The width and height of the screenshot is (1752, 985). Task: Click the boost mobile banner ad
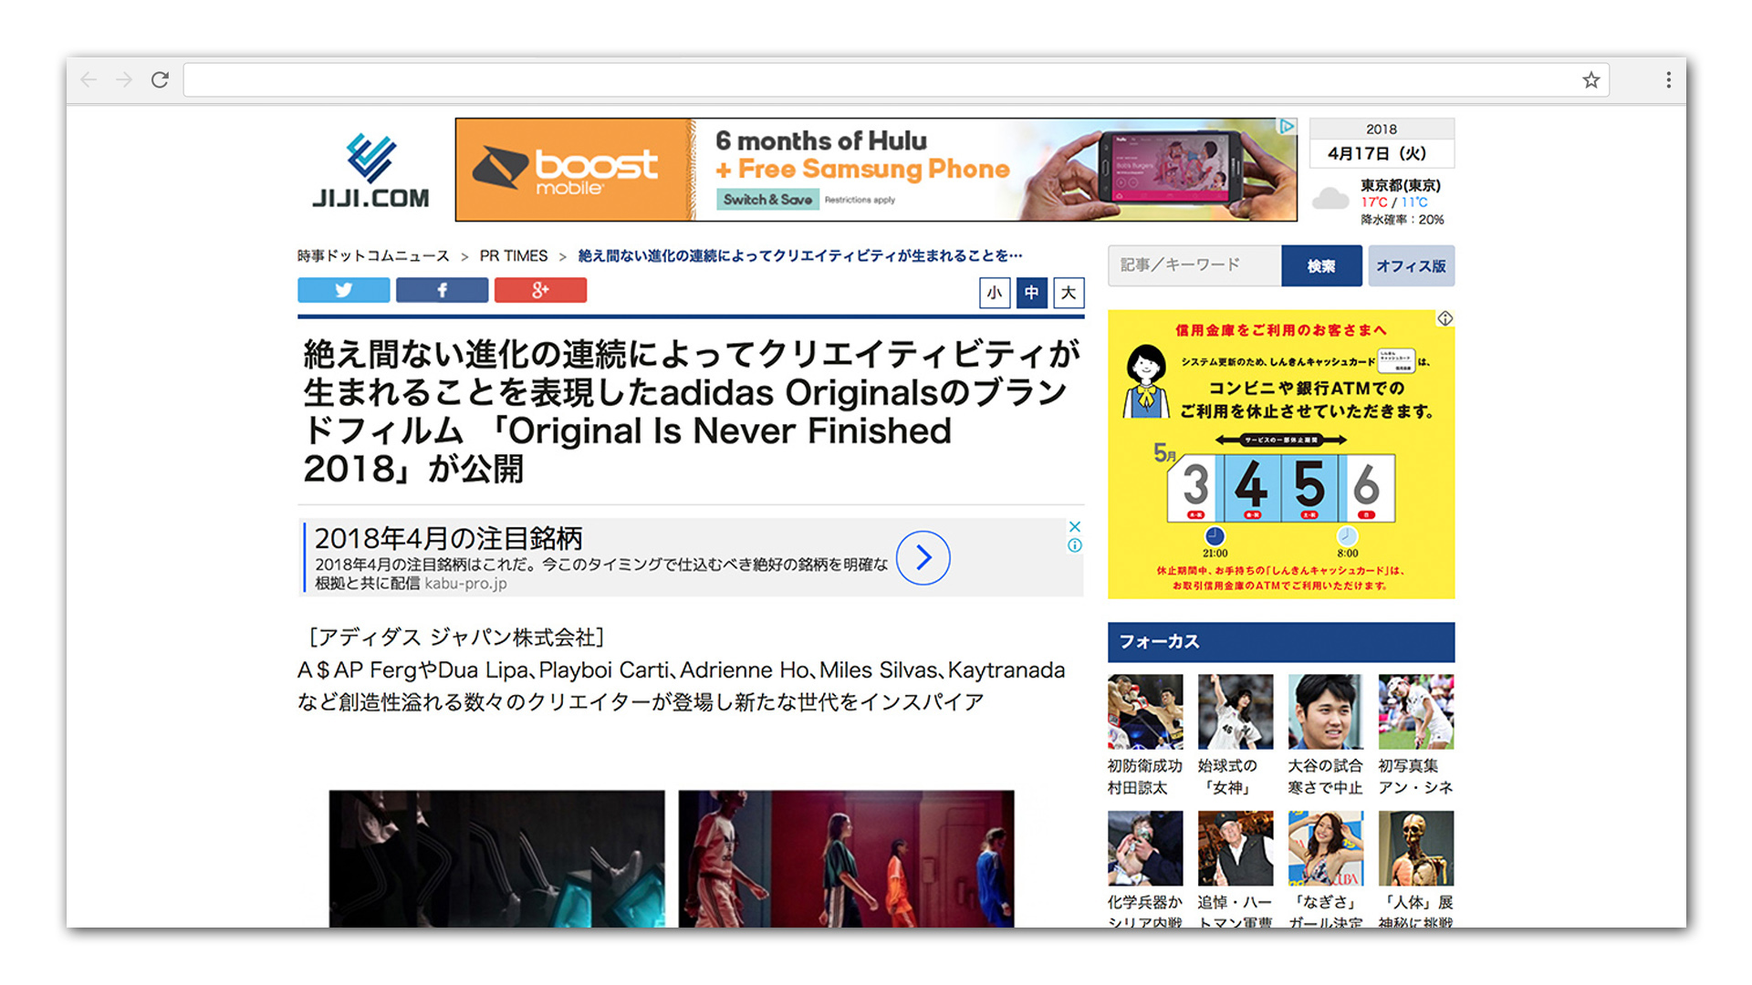click(x=876, y=170)
